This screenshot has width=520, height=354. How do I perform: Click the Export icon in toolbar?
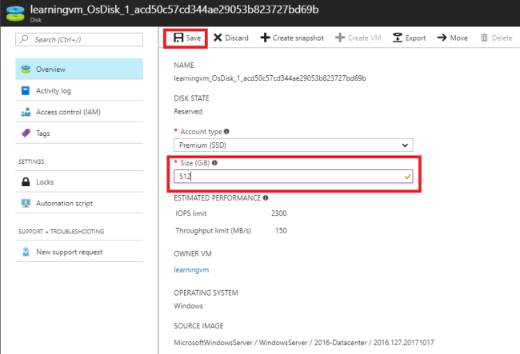[x=398, y=38]
